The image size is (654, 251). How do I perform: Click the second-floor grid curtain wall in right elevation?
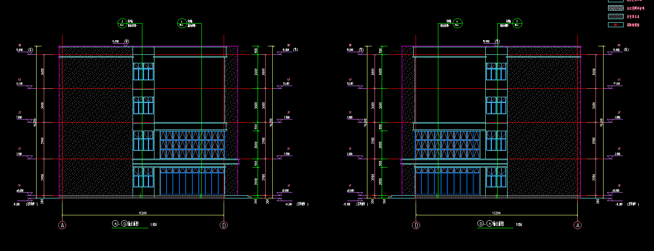click(x=449, y=144)
